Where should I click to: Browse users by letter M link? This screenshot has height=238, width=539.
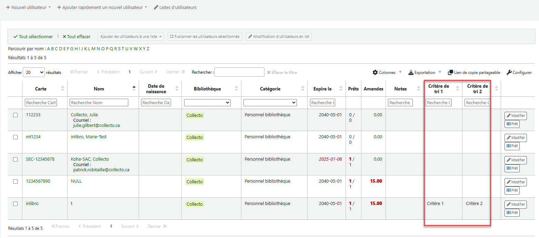pos(93,48)
